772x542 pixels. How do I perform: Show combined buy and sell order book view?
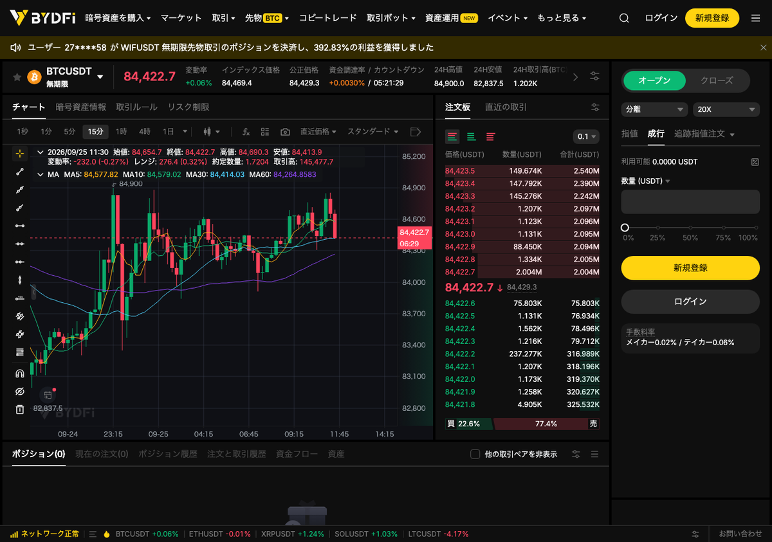(452, 136)
